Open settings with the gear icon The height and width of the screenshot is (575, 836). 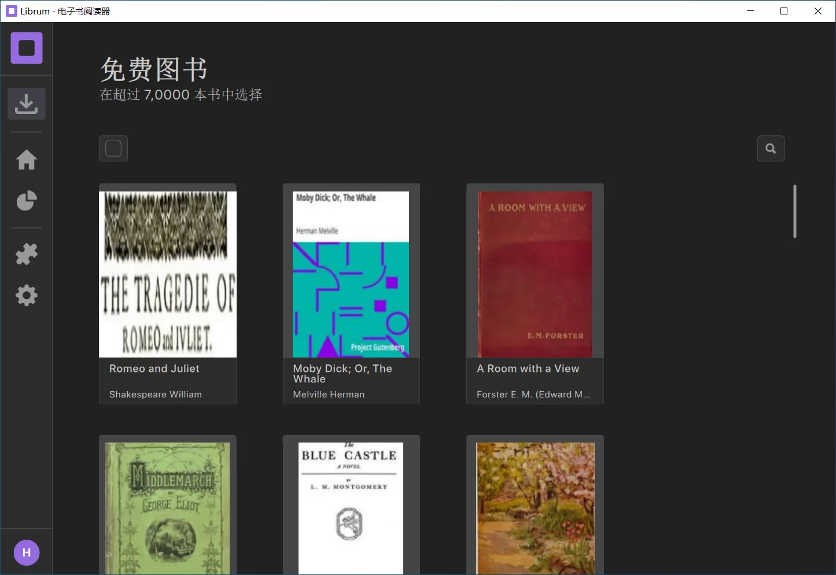pyautogui.click(x=27, y=296)
